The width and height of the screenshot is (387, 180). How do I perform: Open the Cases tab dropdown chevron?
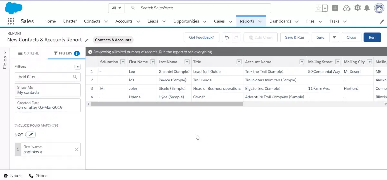click(231, 22)
